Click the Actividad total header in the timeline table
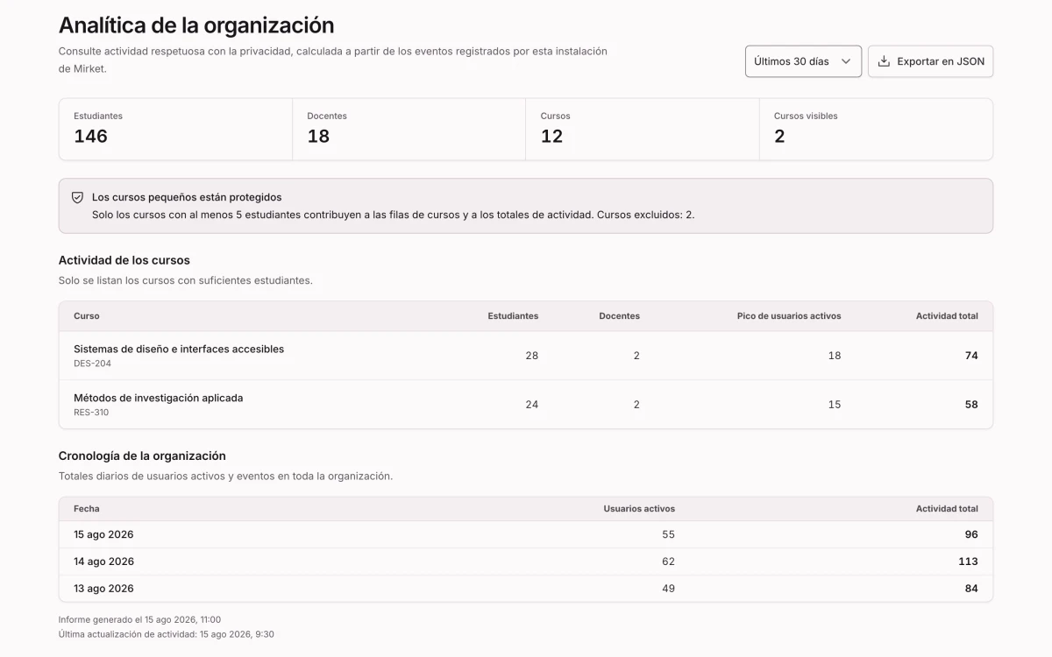Viewport: 1052px width, 657px height. (947, 509)
